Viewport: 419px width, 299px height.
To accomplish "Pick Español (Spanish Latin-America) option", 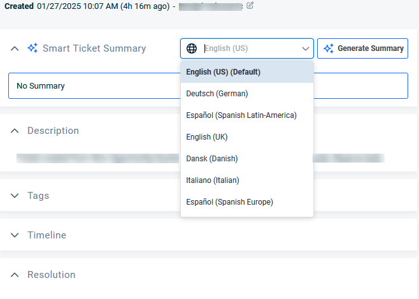I will click(241, 115).
